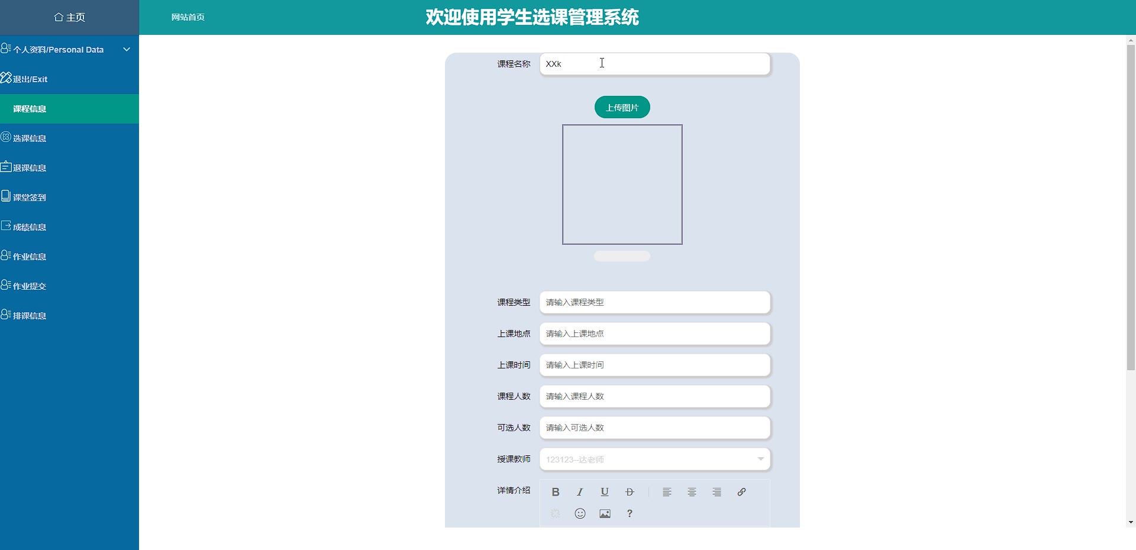Click the scrollbar up arrow

coord(1131,40)
